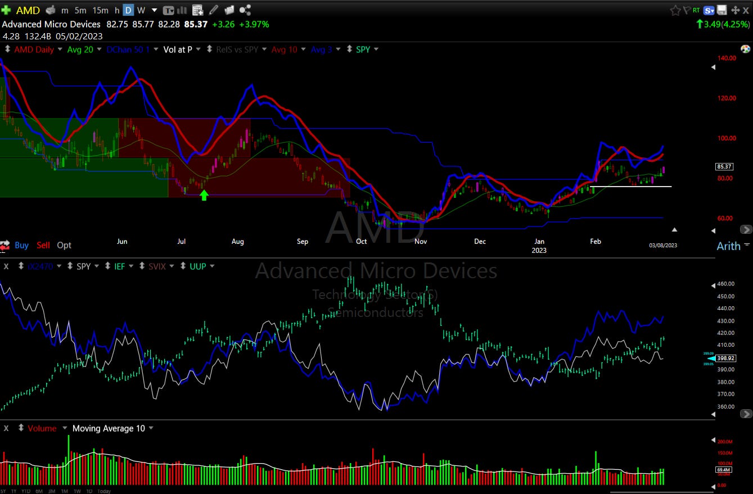This screenshot has width=753, height=494.
Task: Click the up-down reorder arrows before AMD Daily
Action: 7,49
